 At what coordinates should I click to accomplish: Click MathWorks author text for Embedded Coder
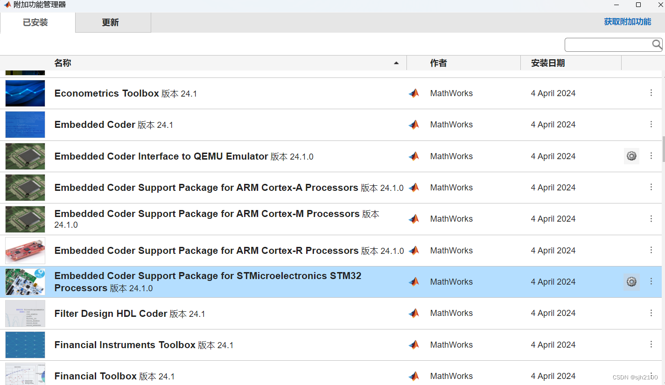click(451, 125)
